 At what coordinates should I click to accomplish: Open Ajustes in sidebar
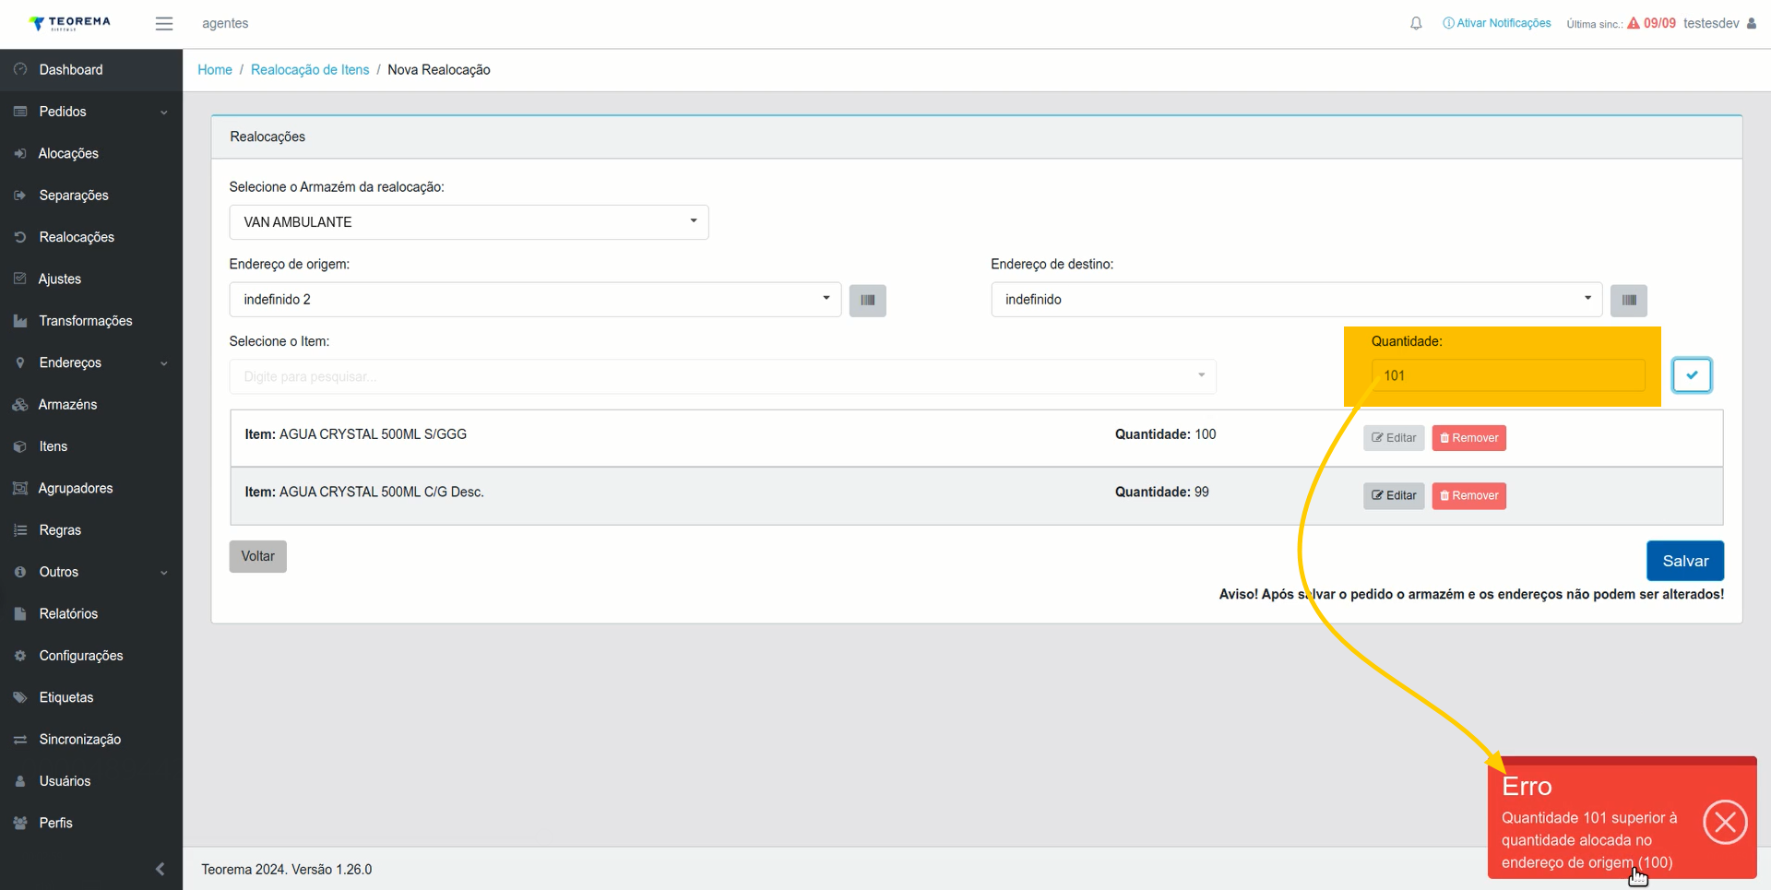(x=91, y=279)
